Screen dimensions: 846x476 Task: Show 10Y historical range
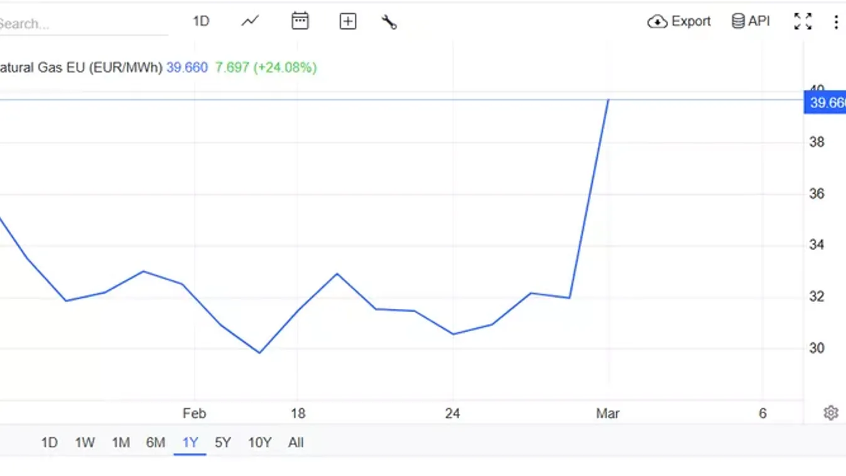tap(259, 443)
